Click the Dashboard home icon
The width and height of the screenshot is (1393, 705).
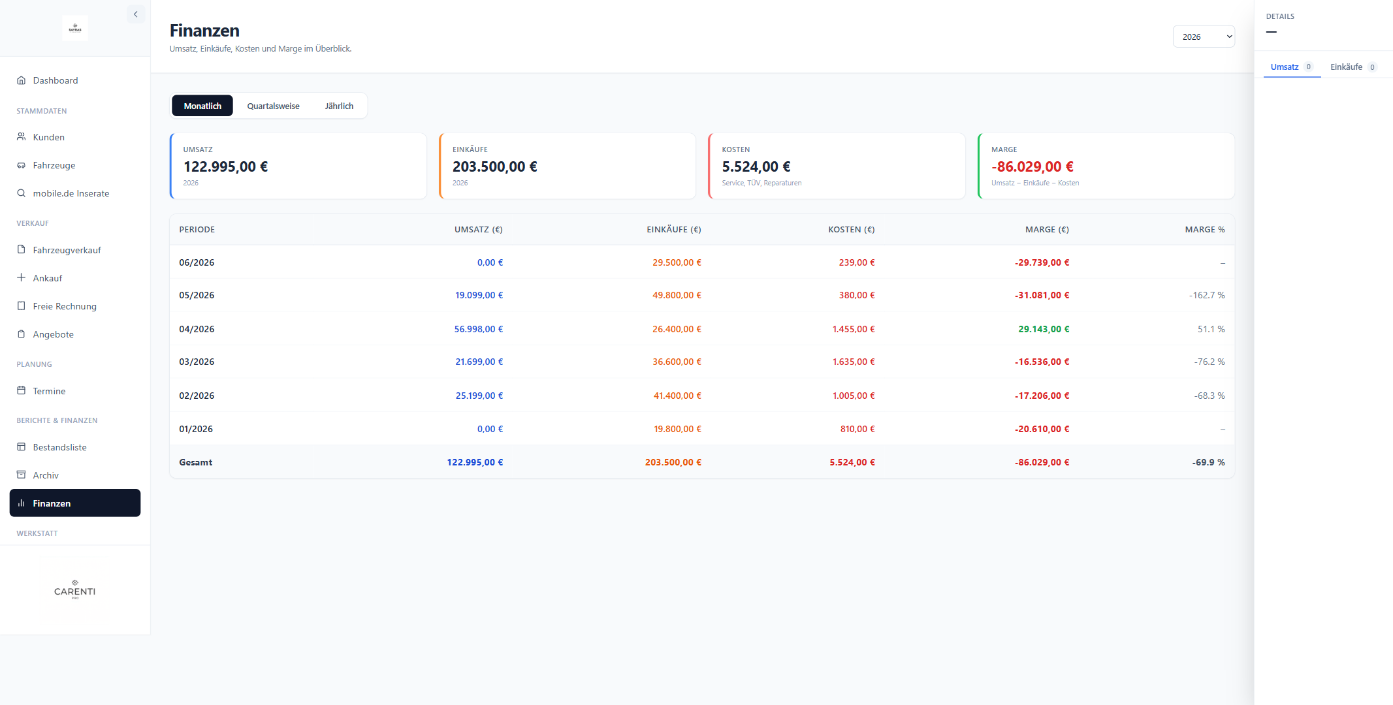[x=21, y=80]
